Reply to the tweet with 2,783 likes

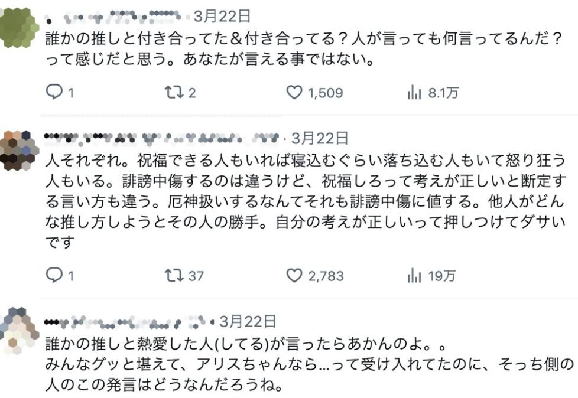[54, 276]
